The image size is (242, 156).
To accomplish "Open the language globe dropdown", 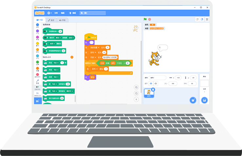I will [x=49, y=13].
